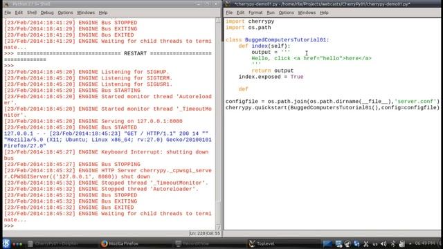Click 'import cherrypy' line in editor
This screenshot has width=443, height=249.
(250, 21)
